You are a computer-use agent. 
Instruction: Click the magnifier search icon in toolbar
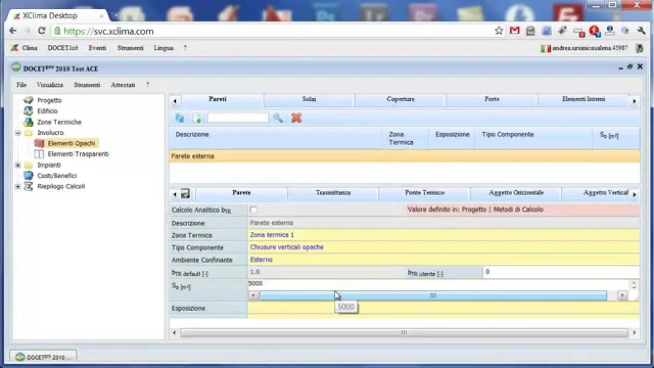(278, 118)
